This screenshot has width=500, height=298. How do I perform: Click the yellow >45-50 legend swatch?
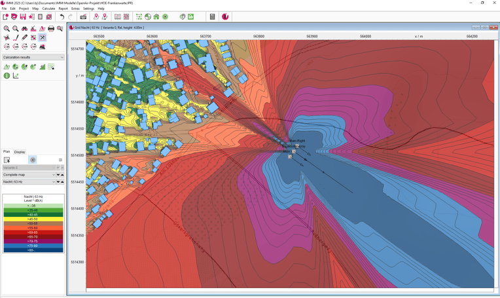(33, 219)
